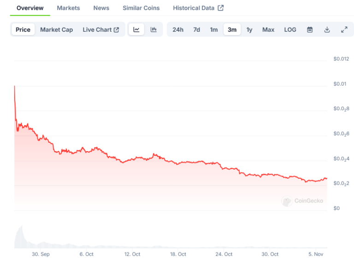Switch to candlestick chart icon

coord(153,29)
